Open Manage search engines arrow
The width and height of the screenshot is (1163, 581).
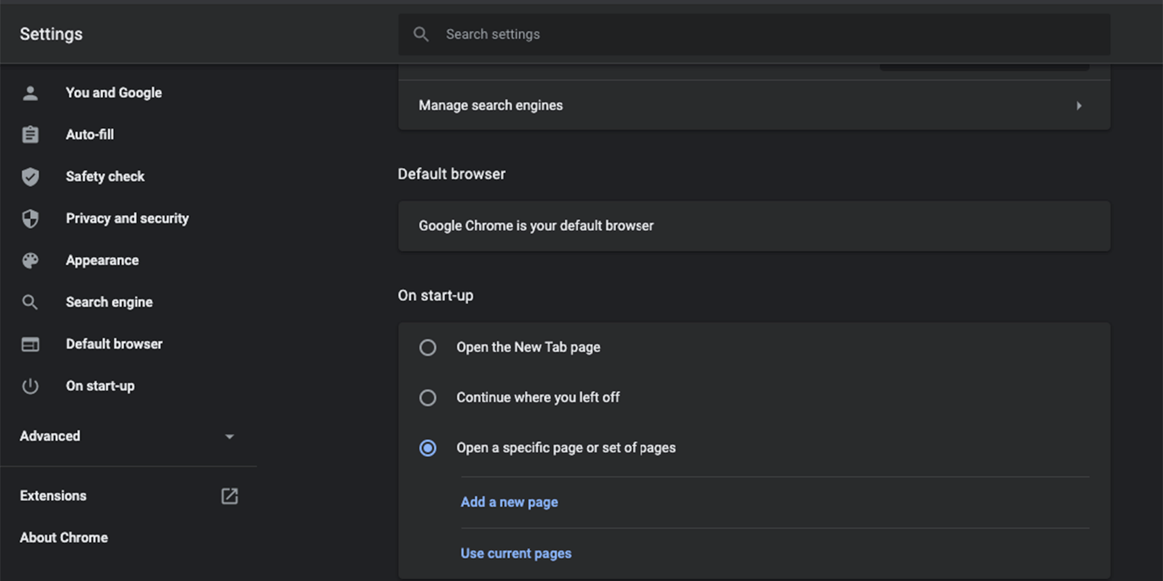coord(1079,106)
